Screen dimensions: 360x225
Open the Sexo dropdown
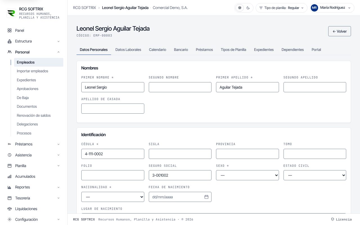pos(247,175)
